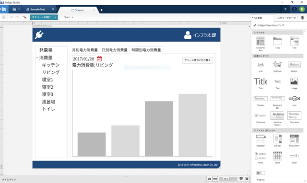The image size is (307, 183).
Task: Select the Hot Spot element
Action: pos(277,67)
